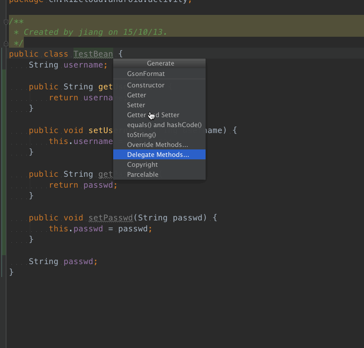Pick Copyright from the Generate menu
The height and width of the screenshot is (348, 364).
142,164
